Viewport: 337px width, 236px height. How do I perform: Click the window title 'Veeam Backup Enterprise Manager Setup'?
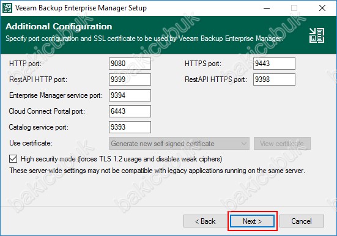[x=81, y=8]
